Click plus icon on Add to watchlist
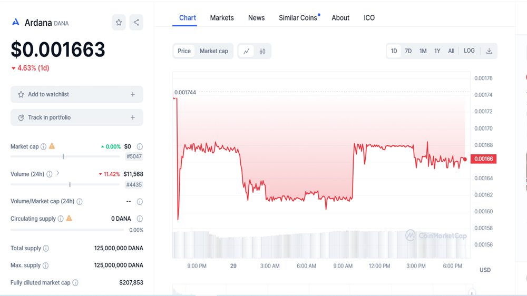Viewport: 527px width, 296px height. pyautogui.click(x=133, y=94)
